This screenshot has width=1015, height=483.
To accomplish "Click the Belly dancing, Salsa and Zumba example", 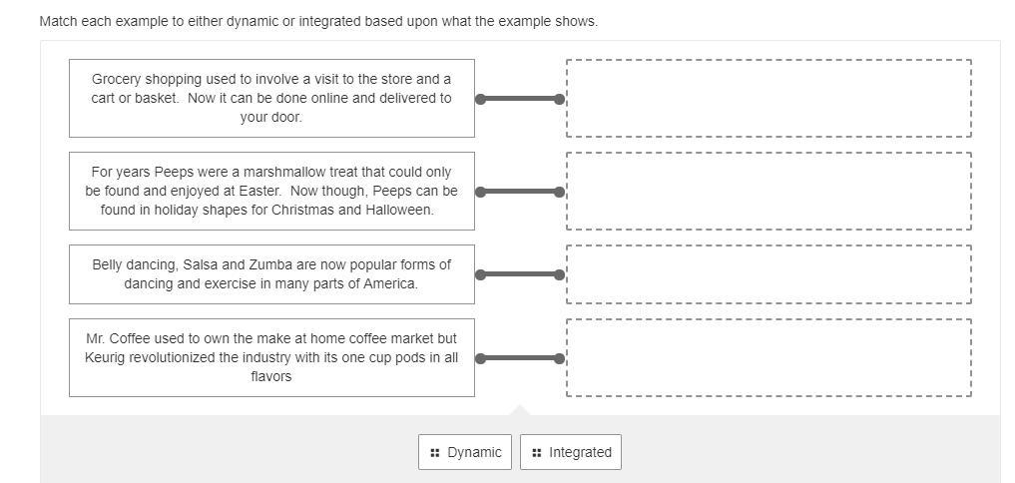I will [x=271, y=274].
